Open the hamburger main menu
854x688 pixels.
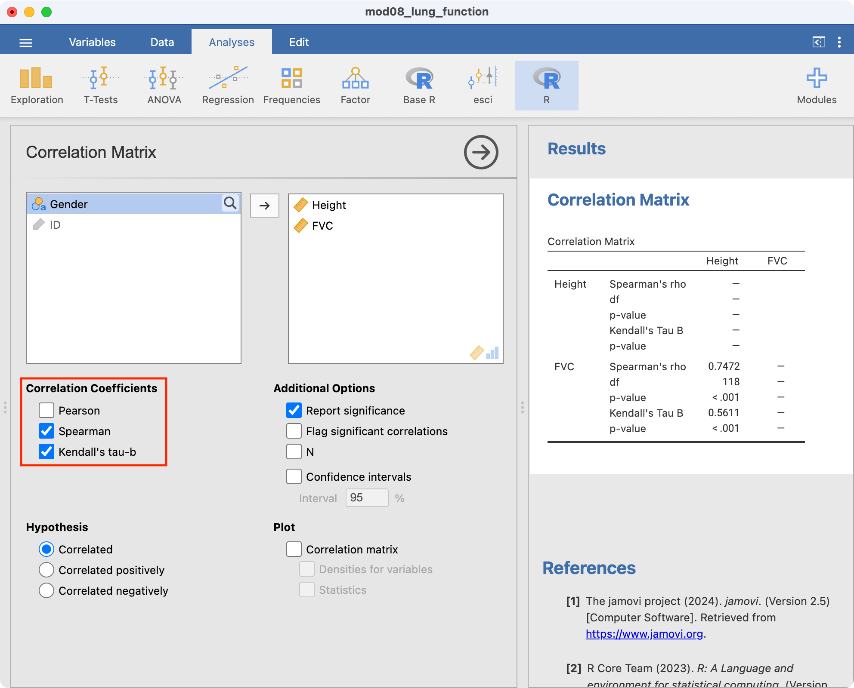tap(26, 43)
